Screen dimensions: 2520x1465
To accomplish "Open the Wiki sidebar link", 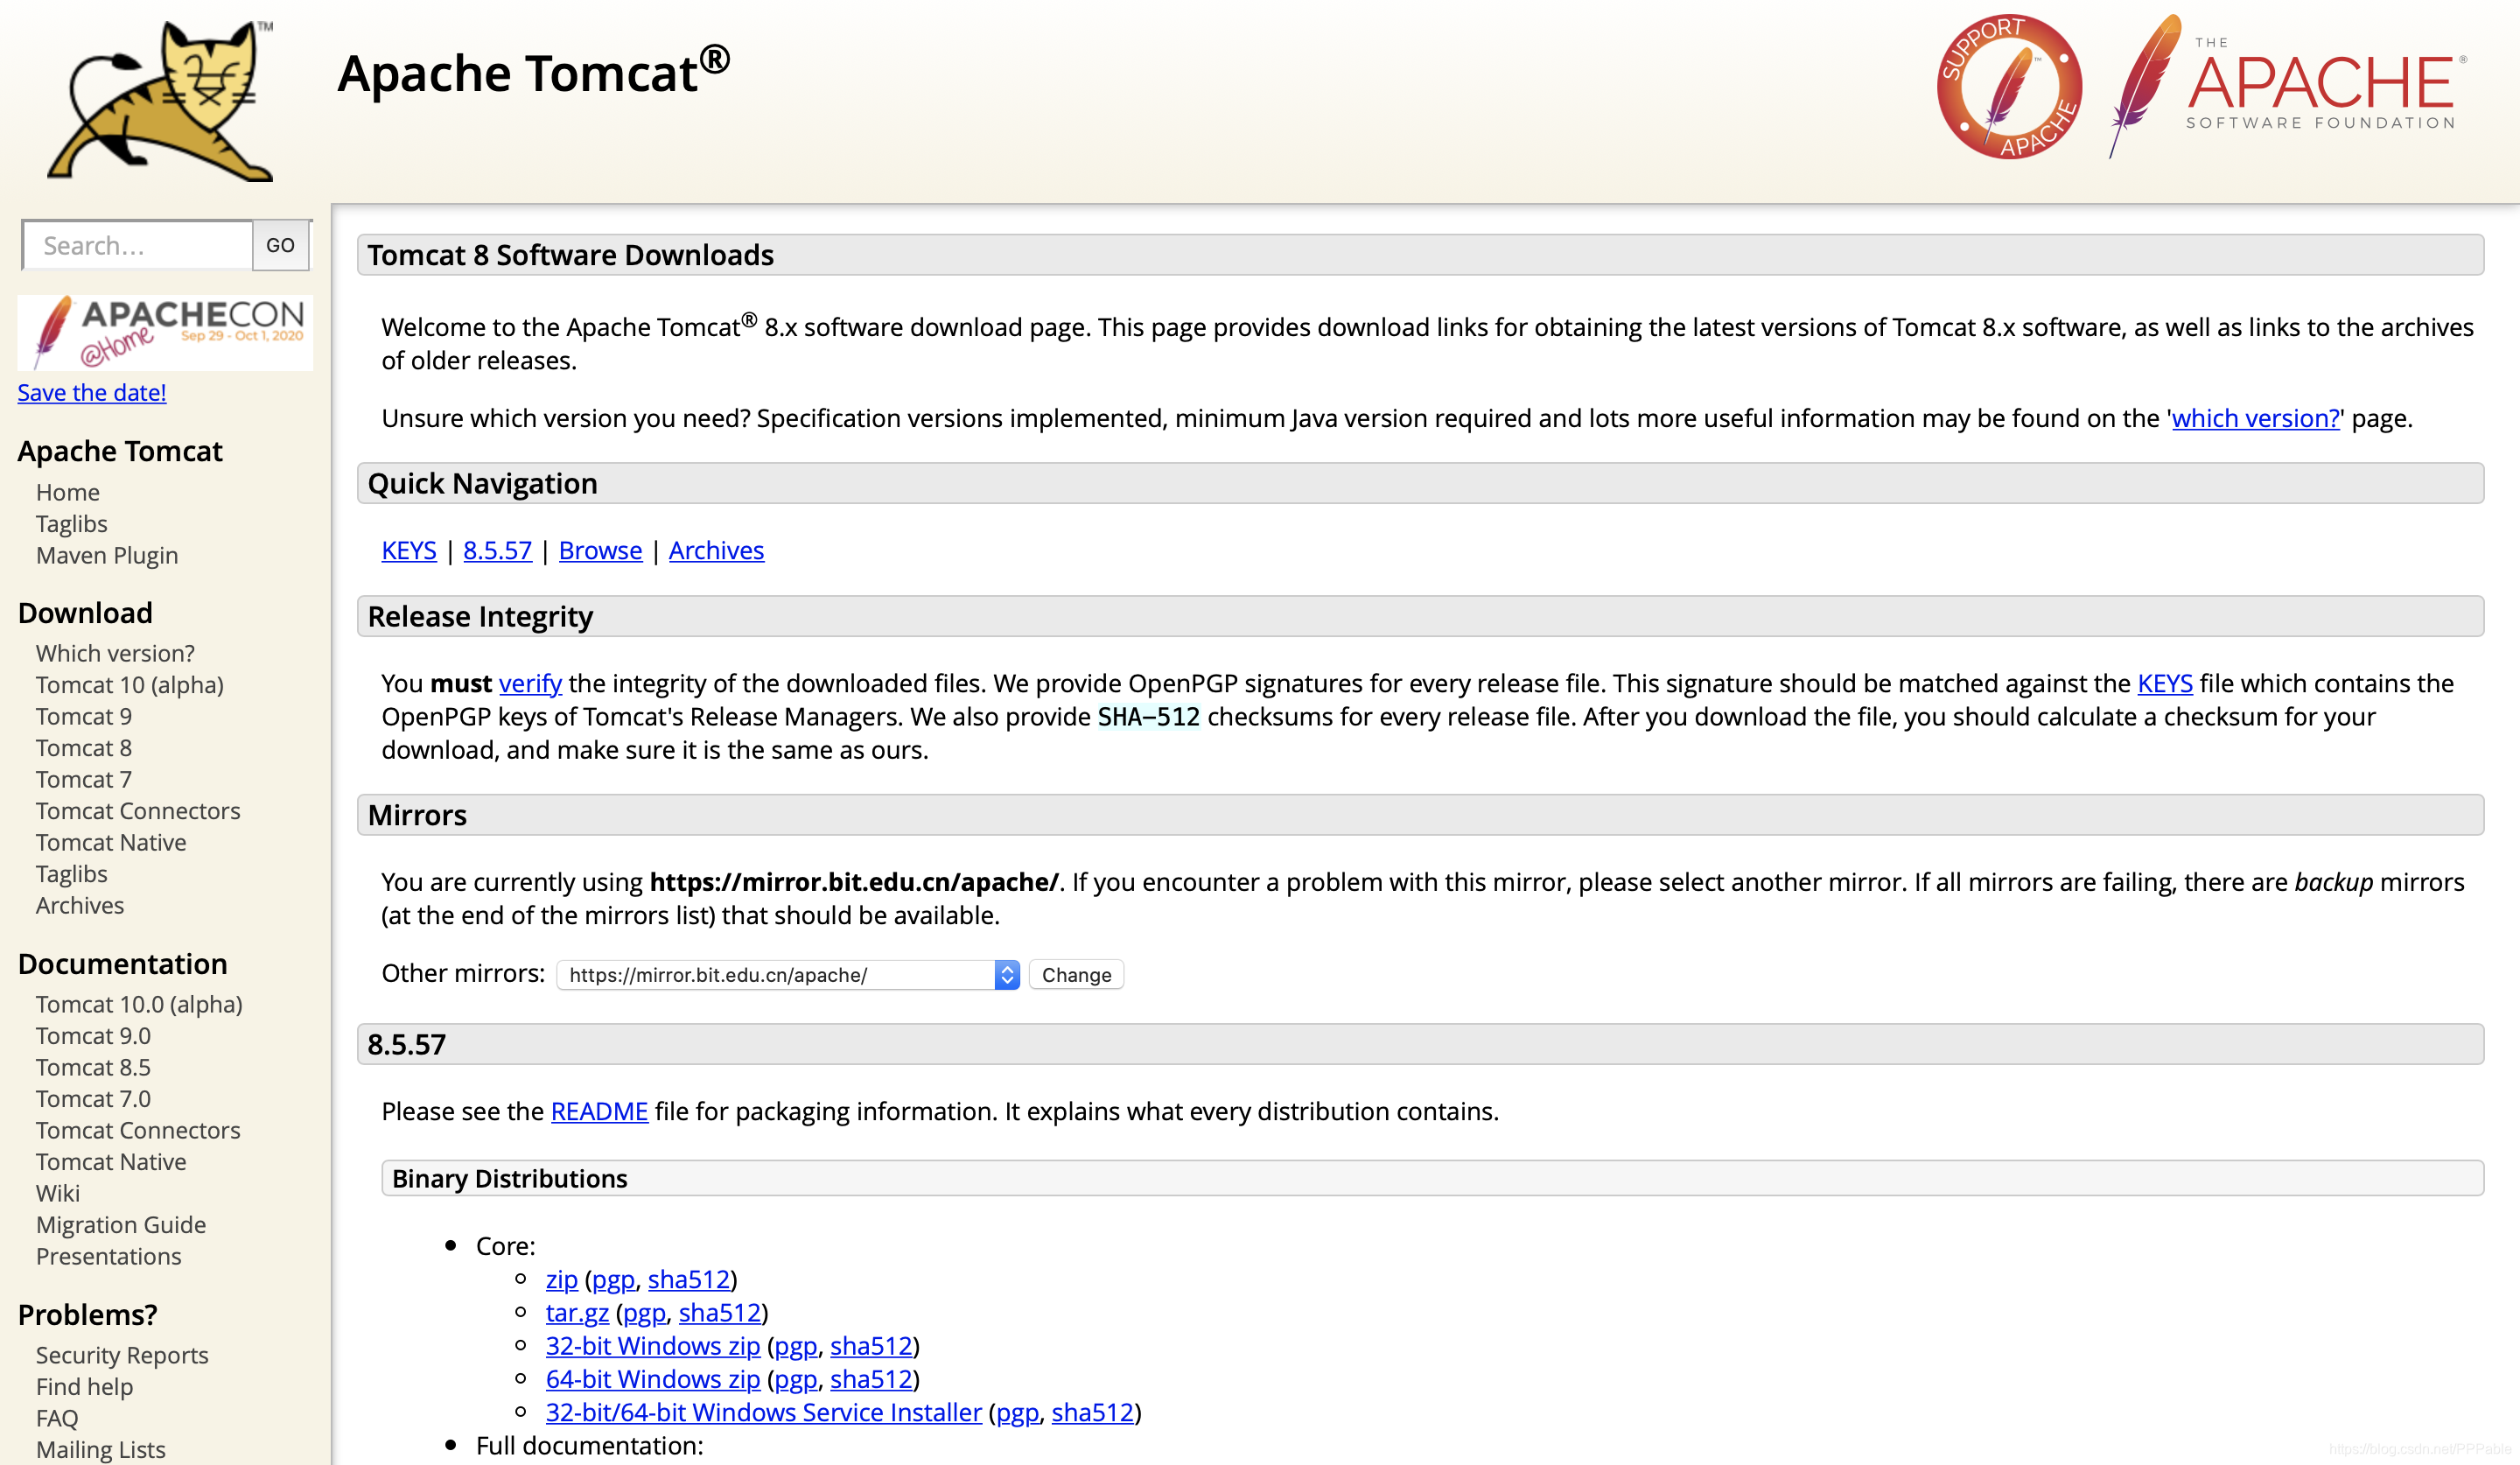I will click(x=58, y=1193).
